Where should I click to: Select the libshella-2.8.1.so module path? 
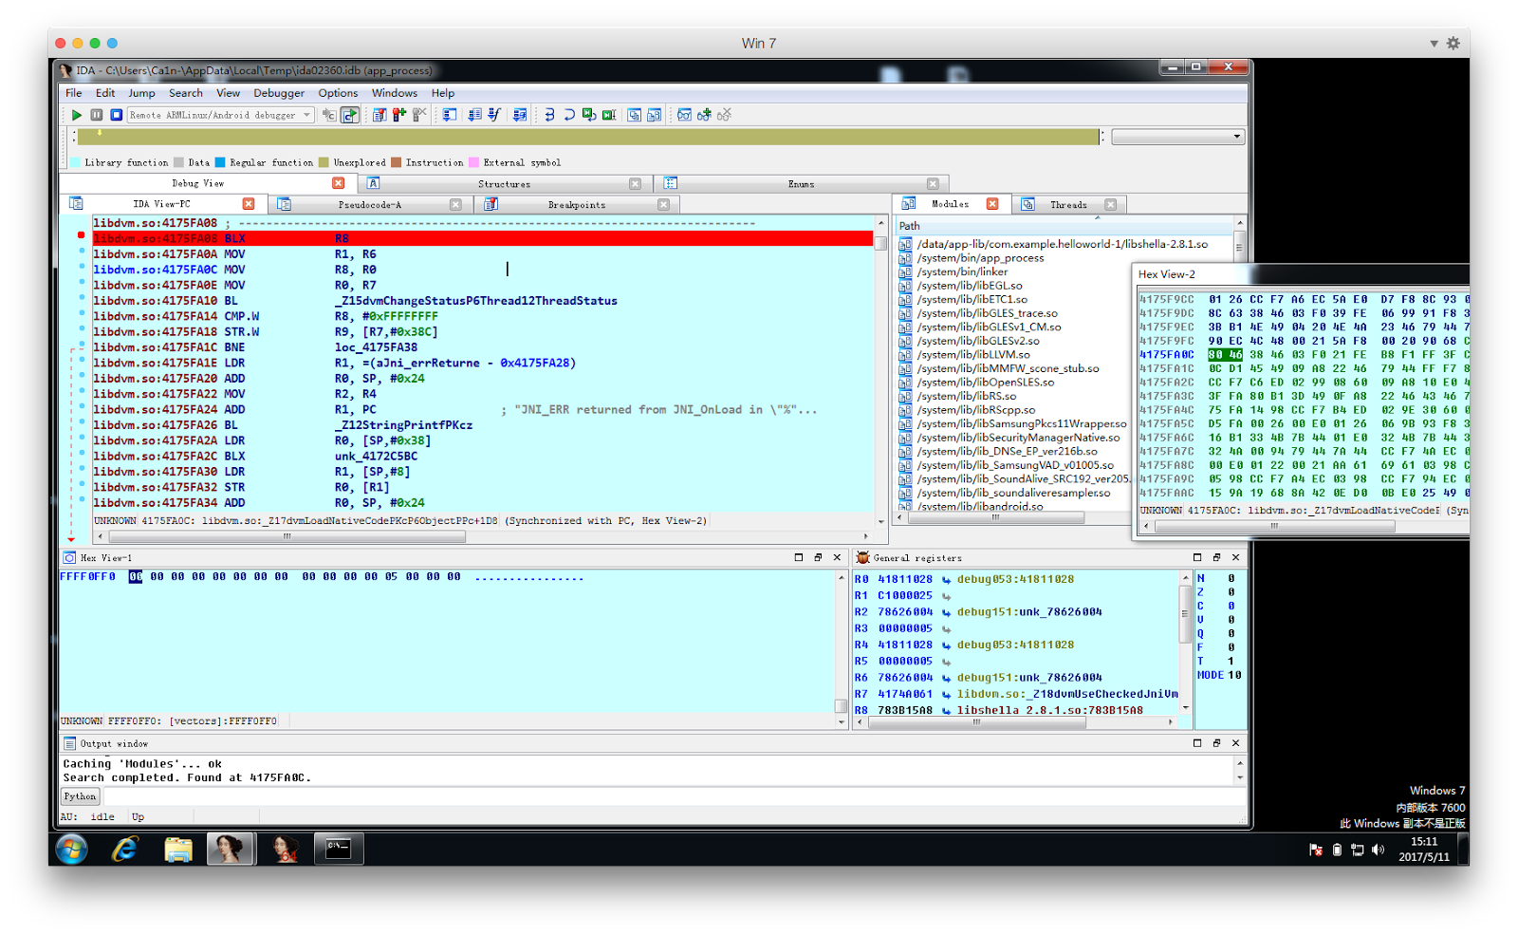coord(1062,244)
